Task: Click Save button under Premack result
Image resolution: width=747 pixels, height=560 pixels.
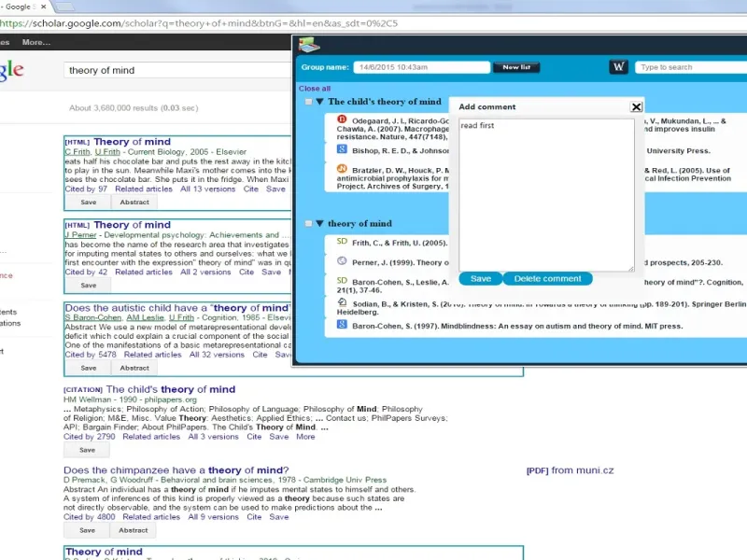Action: point(87,530)
